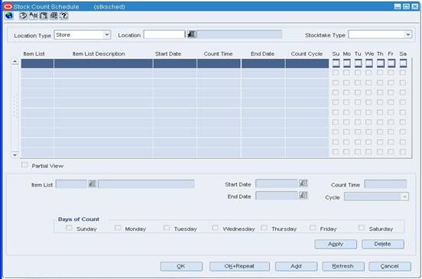The width and height of the screenshot is (422, 279).
Task: Click the white Location input field
Action: tap(164, 34)
